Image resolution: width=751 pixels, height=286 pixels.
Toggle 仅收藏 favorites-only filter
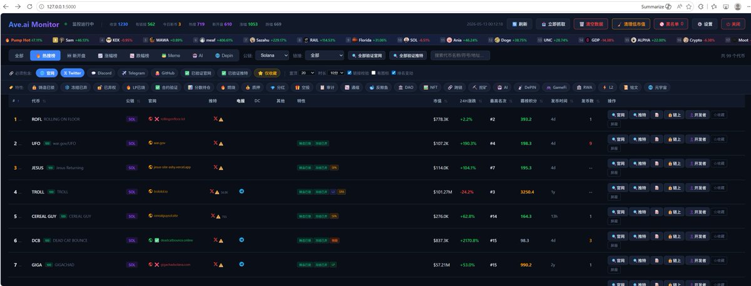click(267, 72)
